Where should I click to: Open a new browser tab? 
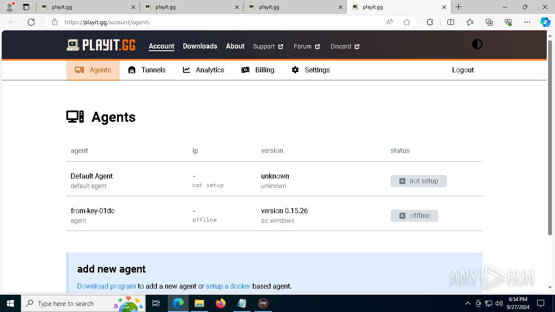(458, 7)
